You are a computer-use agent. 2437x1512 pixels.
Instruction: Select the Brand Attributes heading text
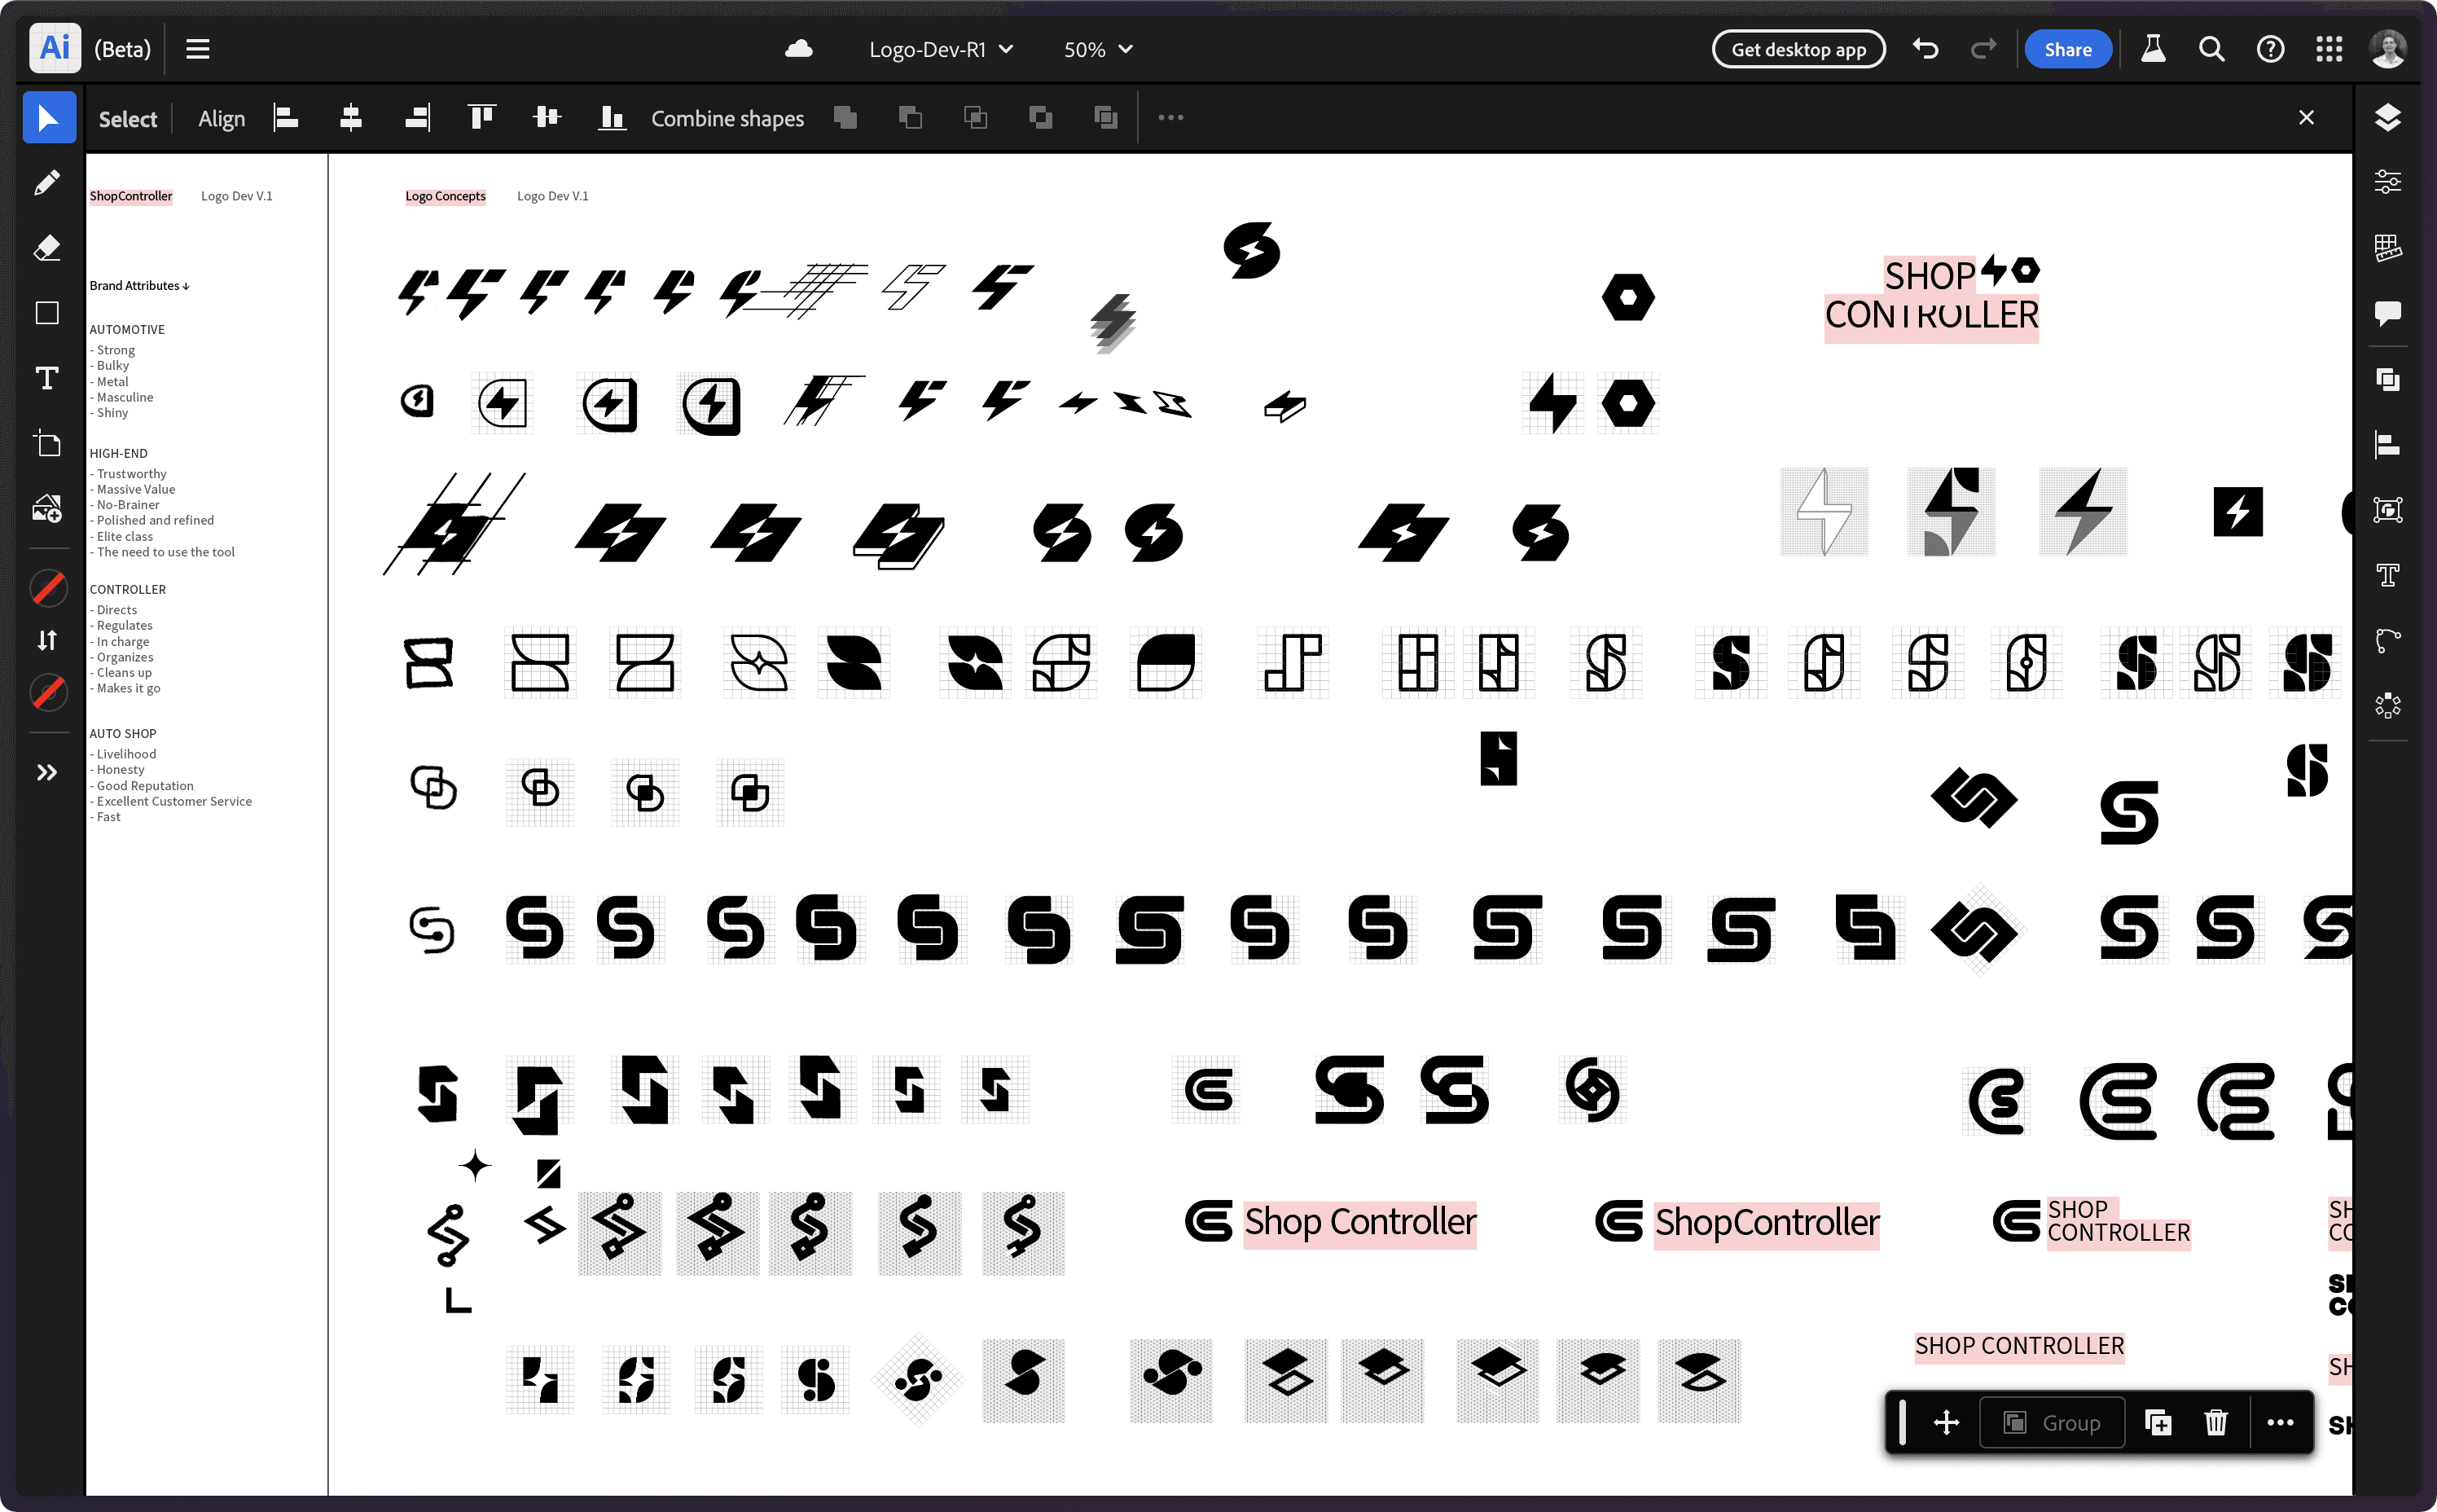coord(139,285)
